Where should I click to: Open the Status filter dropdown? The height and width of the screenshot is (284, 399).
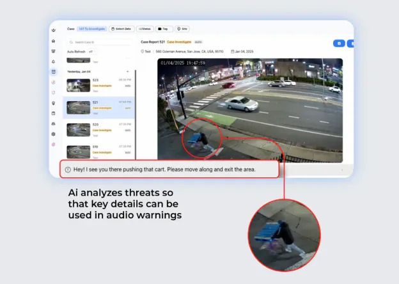(145, 29)
